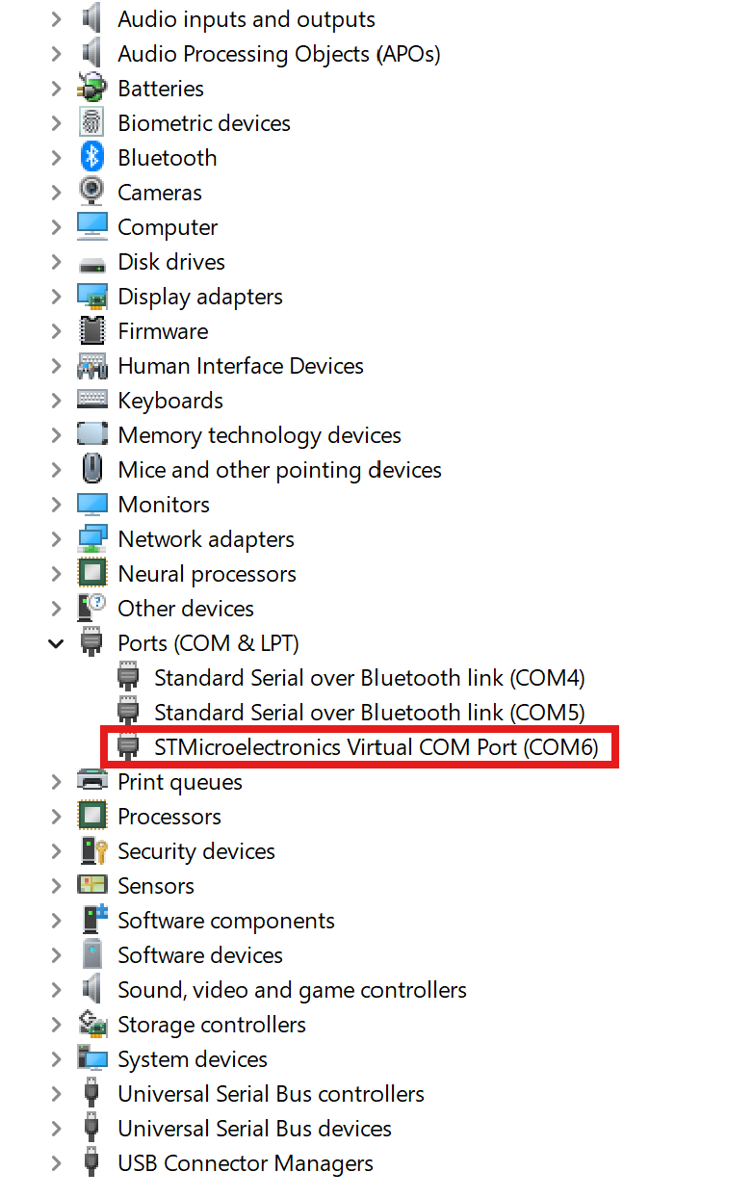Click the Sensors category icon

[92, 886]
